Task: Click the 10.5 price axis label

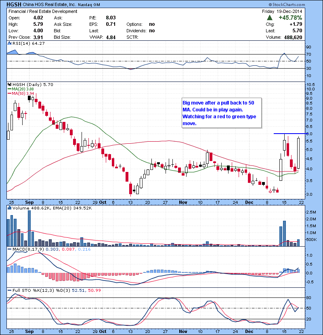Action: 310,85
